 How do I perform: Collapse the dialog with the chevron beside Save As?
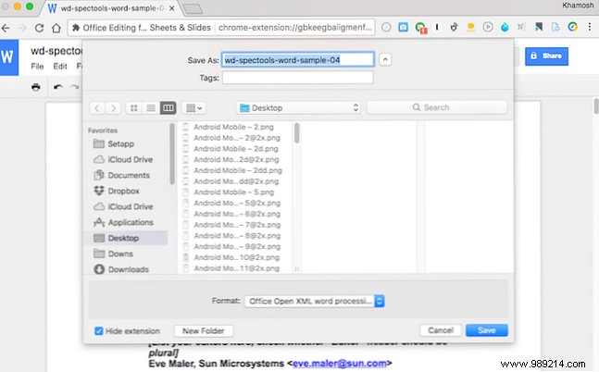[385, 59]
